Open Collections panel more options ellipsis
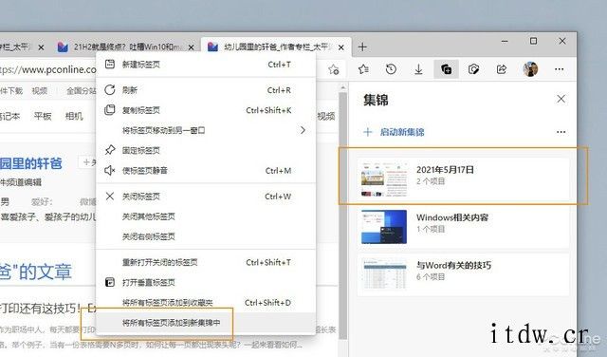This screenshot has width=607, height=357. coord(561,132)
